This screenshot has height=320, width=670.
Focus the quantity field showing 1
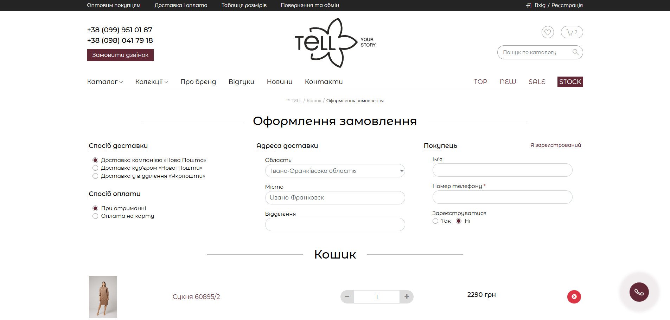377,296
